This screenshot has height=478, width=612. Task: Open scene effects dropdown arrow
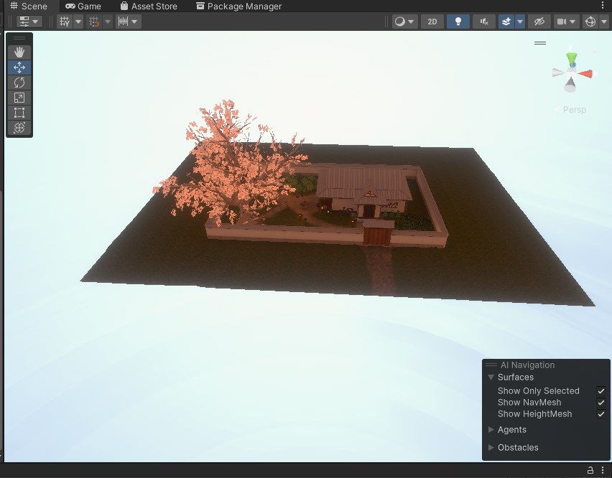(x=520, y=22)
